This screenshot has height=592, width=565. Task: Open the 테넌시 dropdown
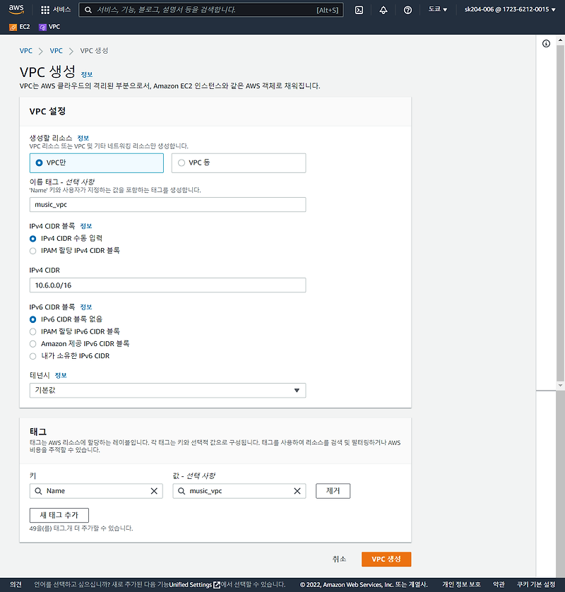167,390
